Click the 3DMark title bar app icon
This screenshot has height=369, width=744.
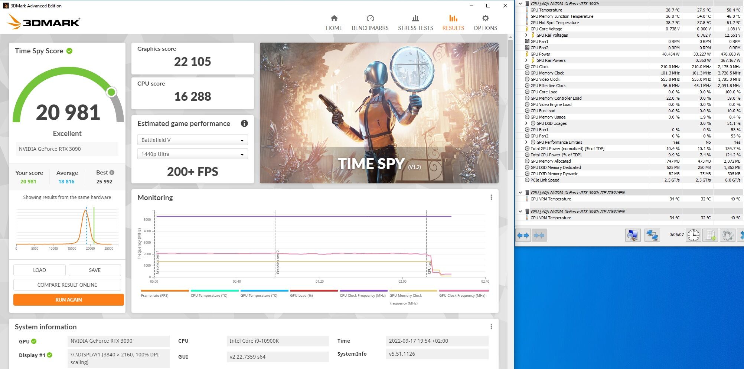tap(6, 6)
